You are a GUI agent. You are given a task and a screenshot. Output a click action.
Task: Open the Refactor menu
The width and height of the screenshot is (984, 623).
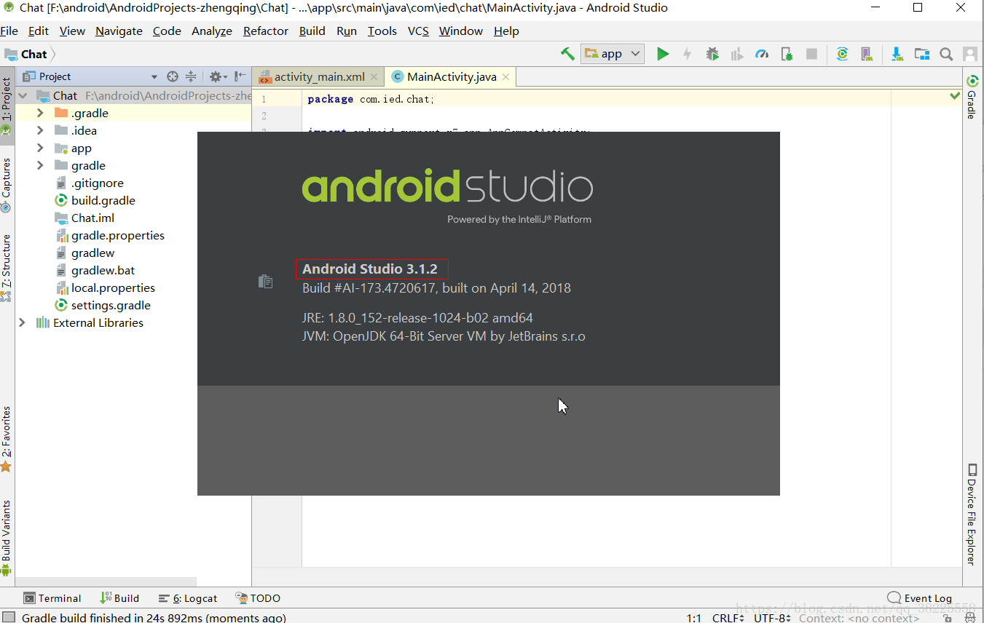(x=266, y=31)
